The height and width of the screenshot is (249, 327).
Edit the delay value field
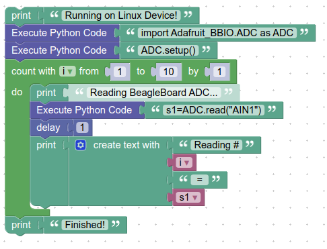(x=82, y=128)
